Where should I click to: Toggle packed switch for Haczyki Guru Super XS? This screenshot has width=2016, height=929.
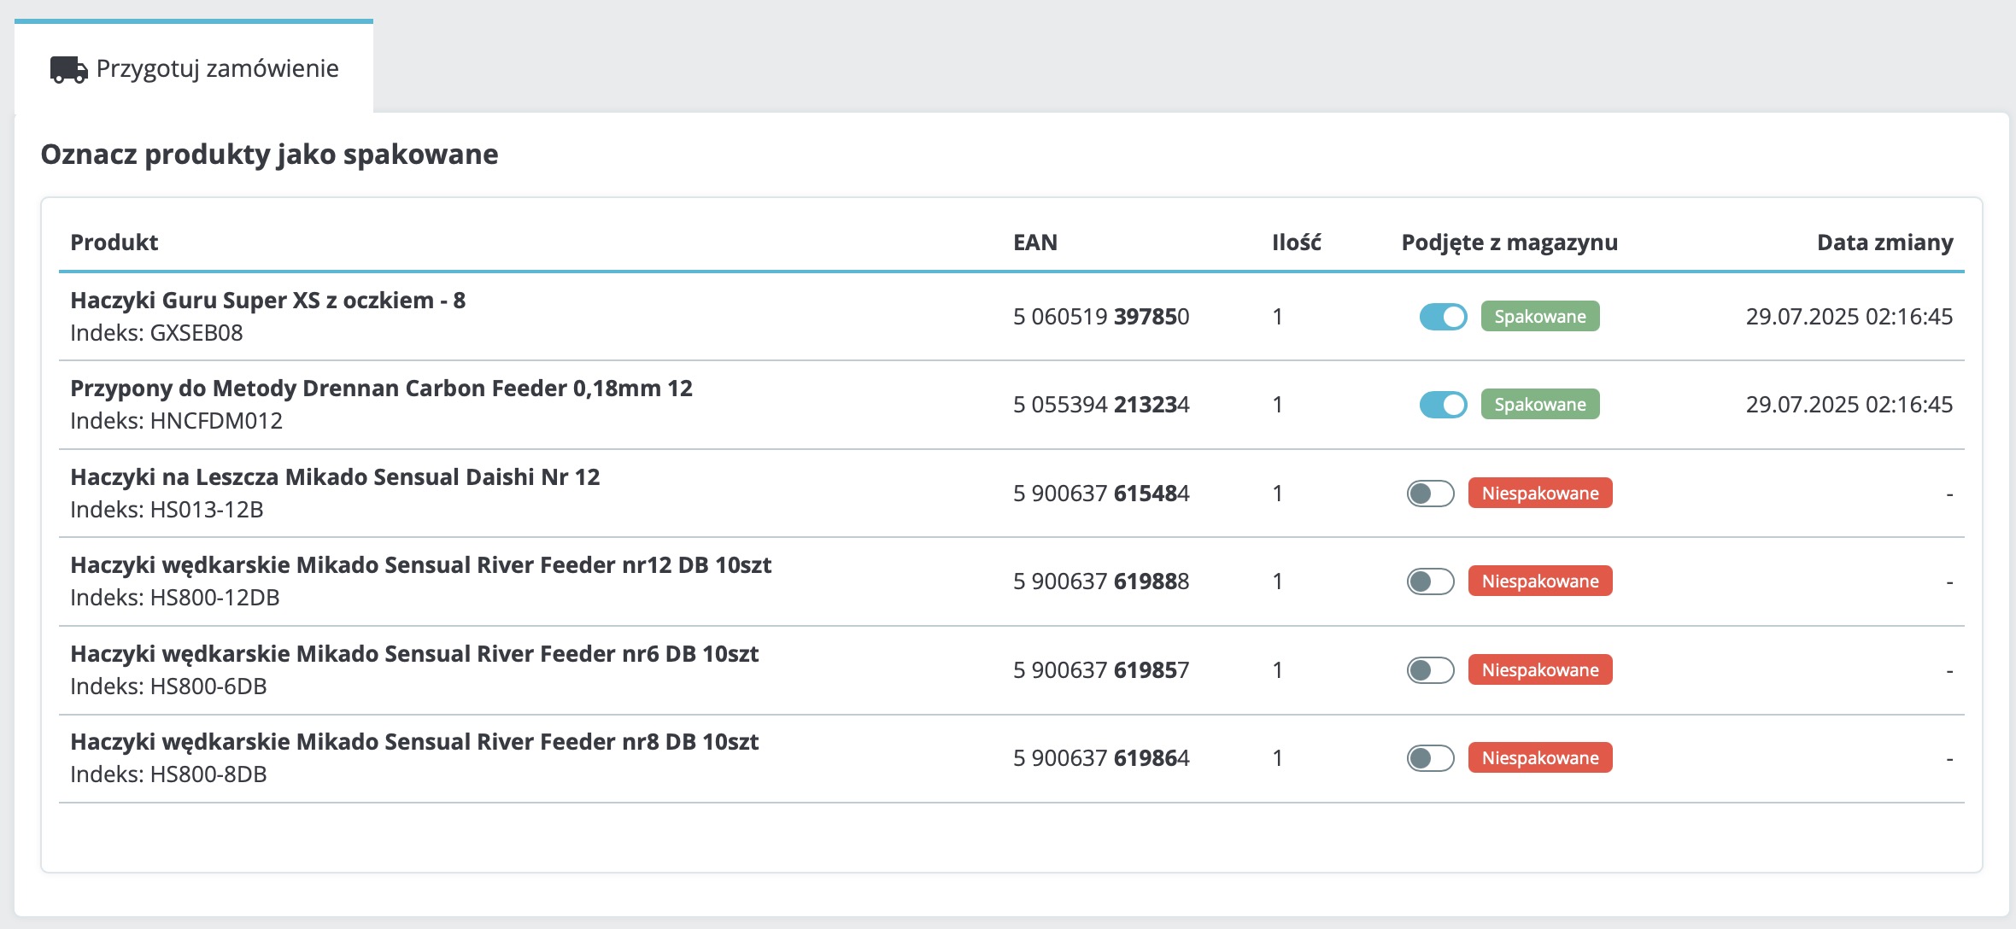click(1443, 317)
